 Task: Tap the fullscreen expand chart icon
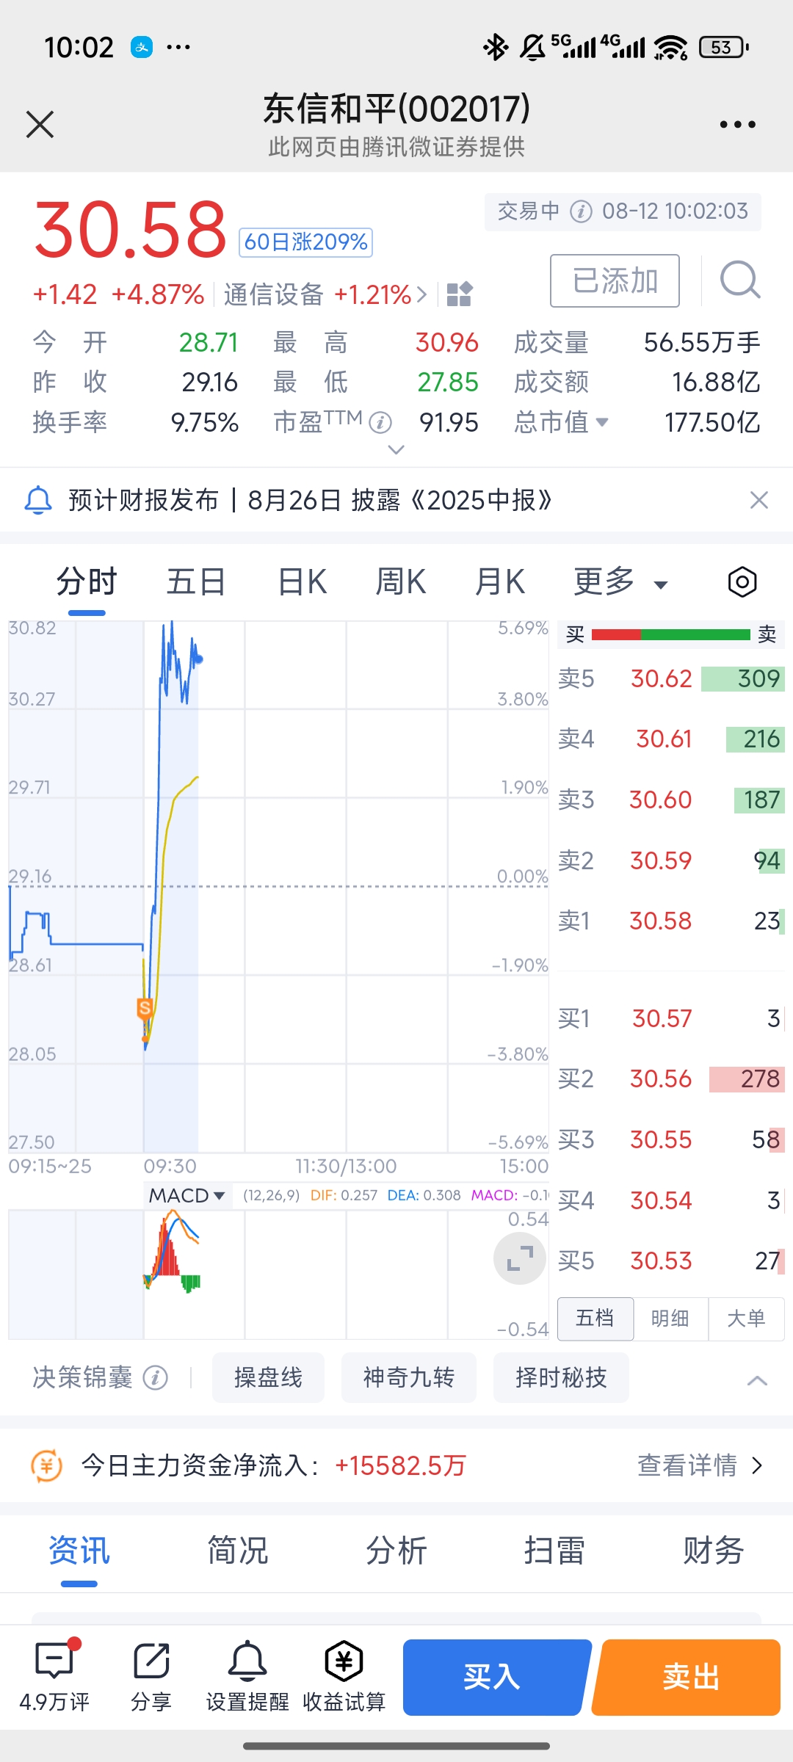pos(519,1259)
